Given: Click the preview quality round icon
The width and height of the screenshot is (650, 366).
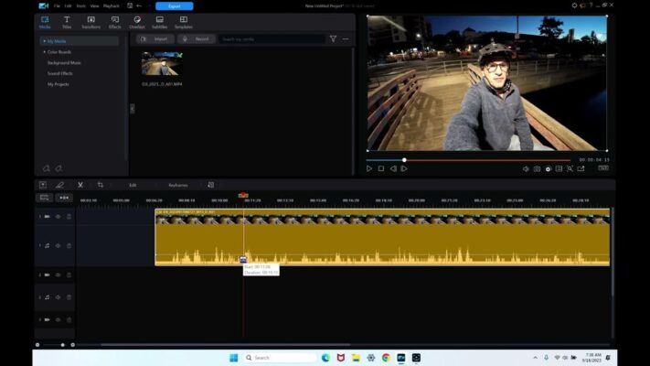Looking at the screenshot, I should tap(548, 169).
